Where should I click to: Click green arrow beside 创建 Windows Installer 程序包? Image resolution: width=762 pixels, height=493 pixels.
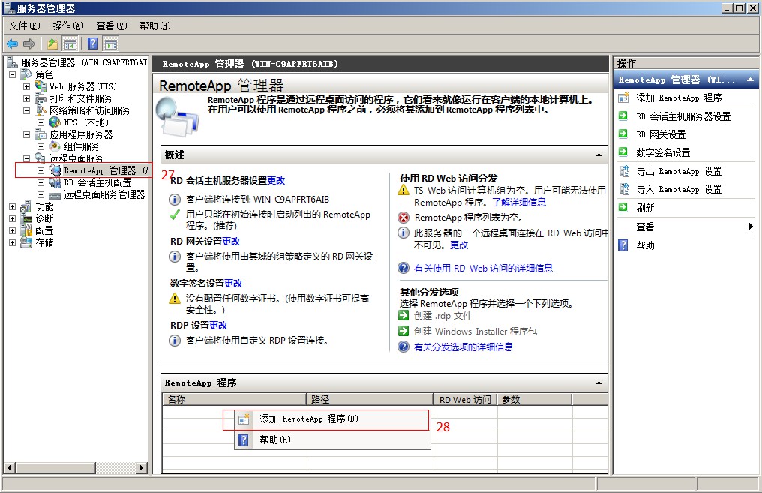coord(403,331)
